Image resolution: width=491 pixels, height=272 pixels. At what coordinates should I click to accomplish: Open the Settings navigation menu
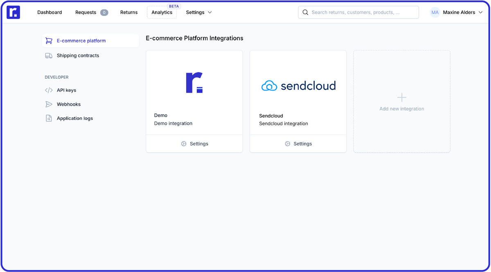[199, 12]
